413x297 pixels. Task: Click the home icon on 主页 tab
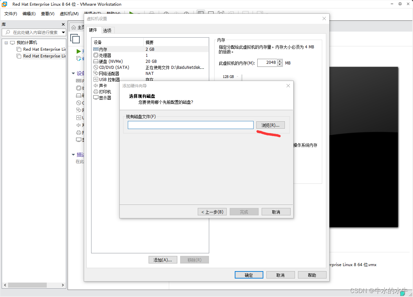(x=74, y=27)
